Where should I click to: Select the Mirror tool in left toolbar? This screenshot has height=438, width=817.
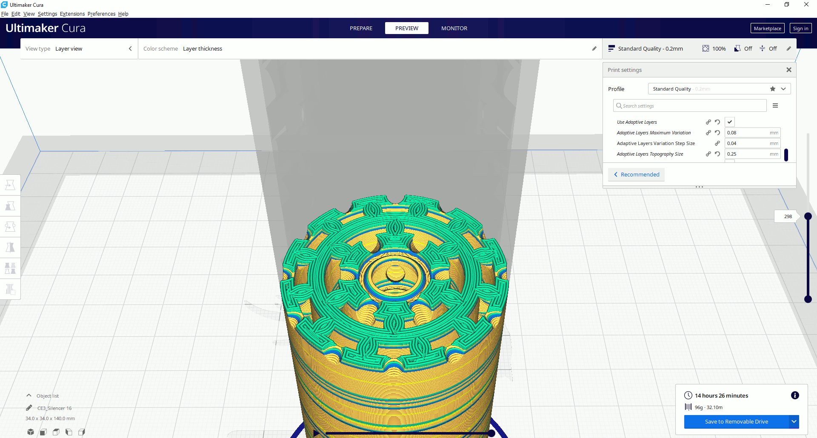pos(10,247)
